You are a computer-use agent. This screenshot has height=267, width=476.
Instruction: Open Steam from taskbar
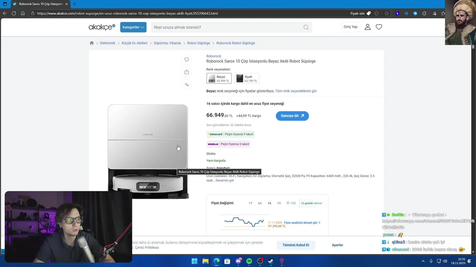271,261
